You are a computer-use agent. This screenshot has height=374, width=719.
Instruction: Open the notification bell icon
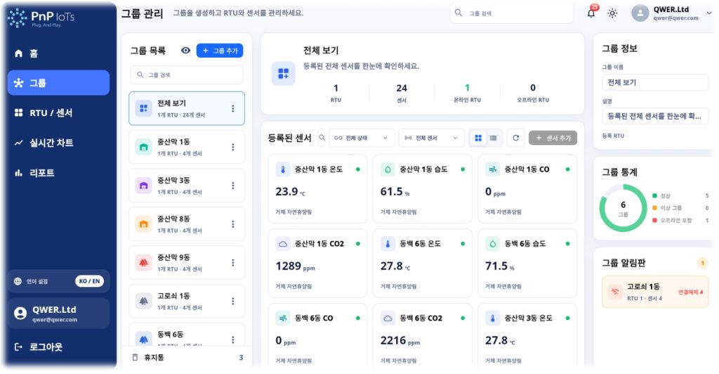point(591,13)
